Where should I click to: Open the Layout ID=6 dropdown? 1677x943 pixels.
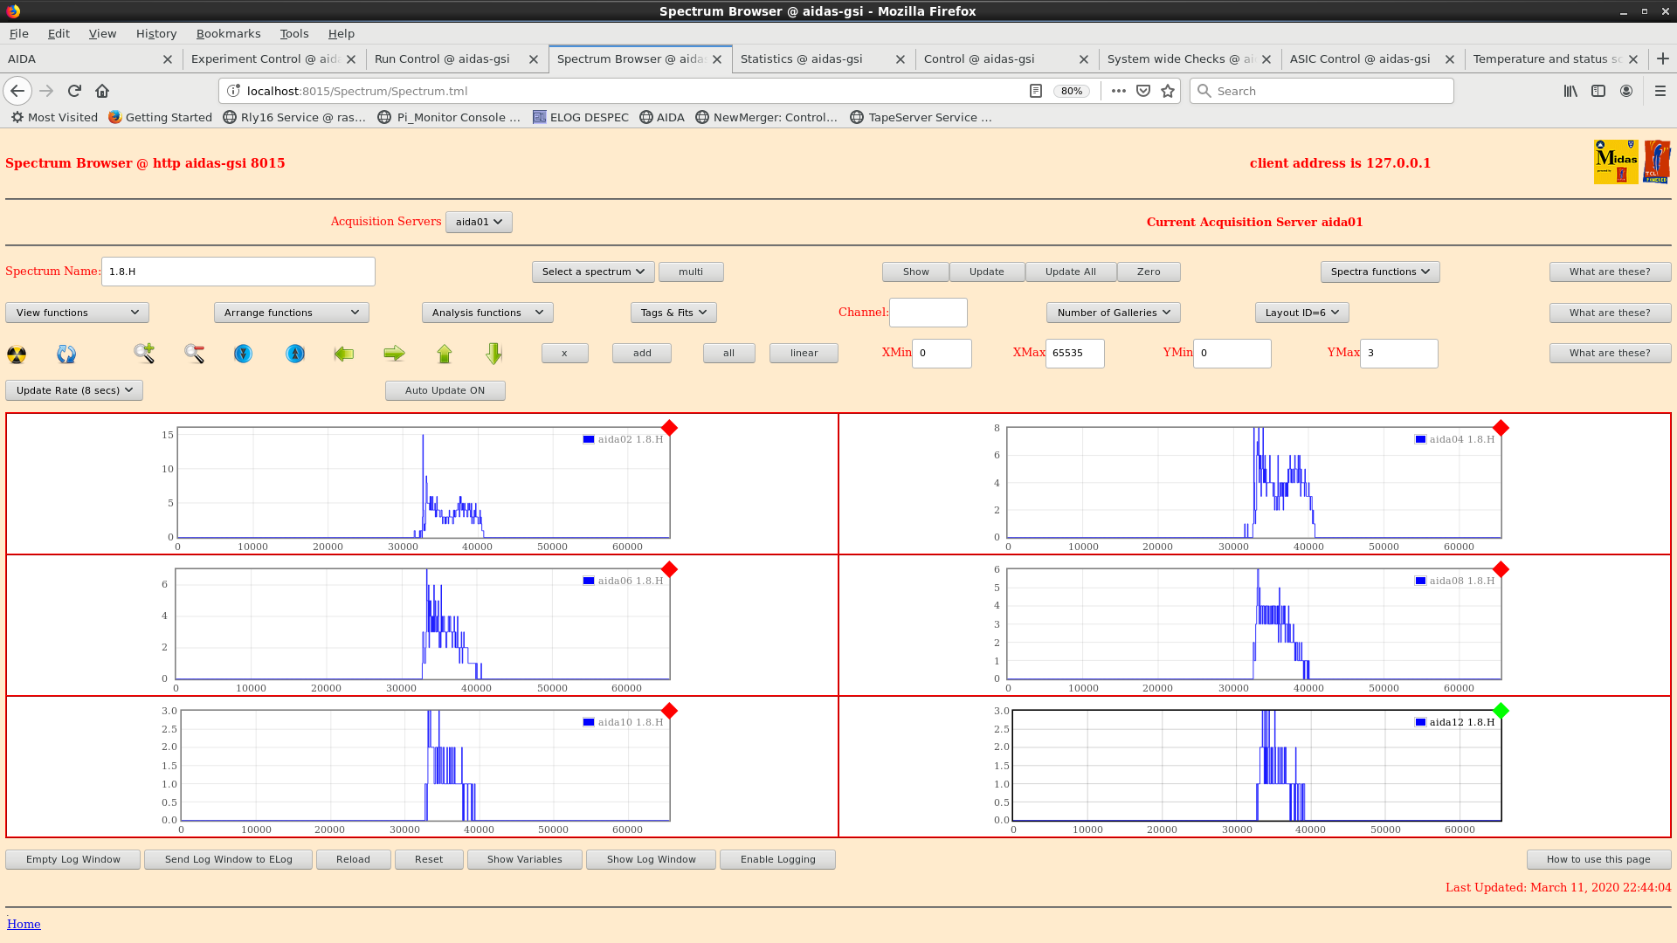point(1301,313)
